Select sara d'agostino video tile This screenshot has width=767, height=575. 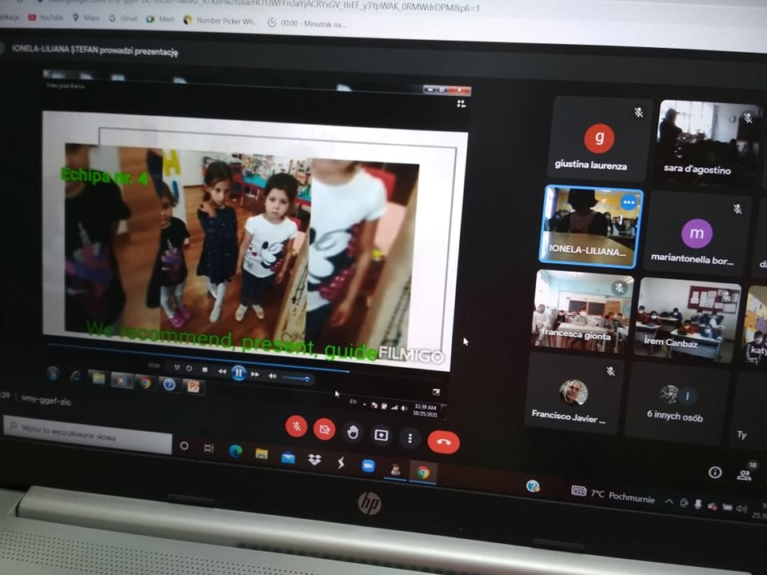pyautogui.click(x=707, y=142)
